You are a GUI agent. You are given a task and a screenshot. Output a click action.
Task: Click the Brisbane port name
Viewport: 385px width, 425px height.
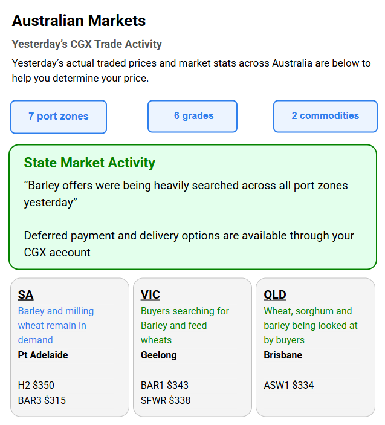click(283, 355)
